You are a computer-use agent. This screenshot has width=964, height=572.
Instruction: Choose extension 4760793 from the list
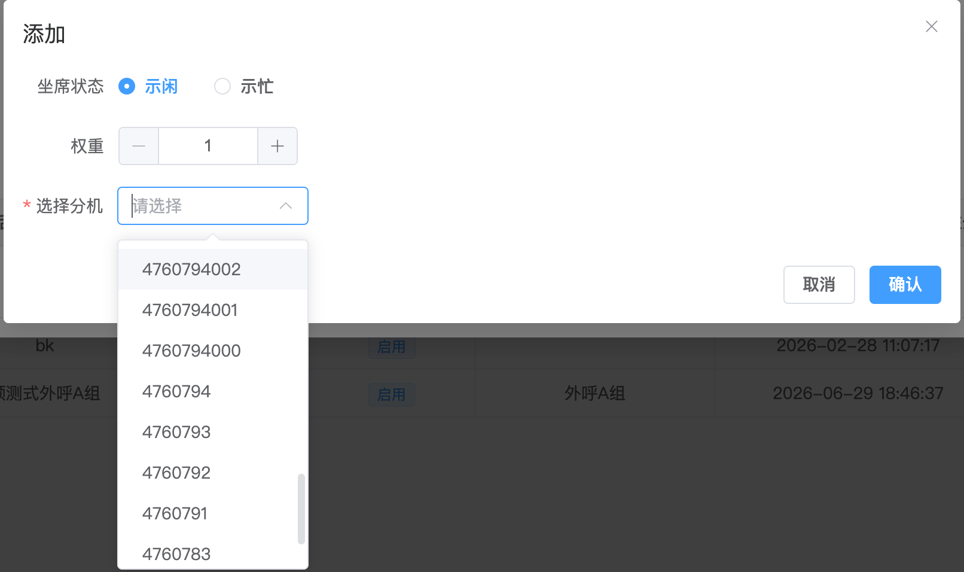coord(213,432)
